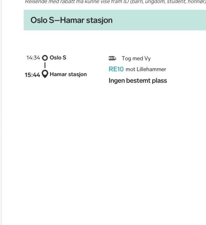
Task: Click the Hamar stasjon destination pin icon
Action: (x=45, y=74)
